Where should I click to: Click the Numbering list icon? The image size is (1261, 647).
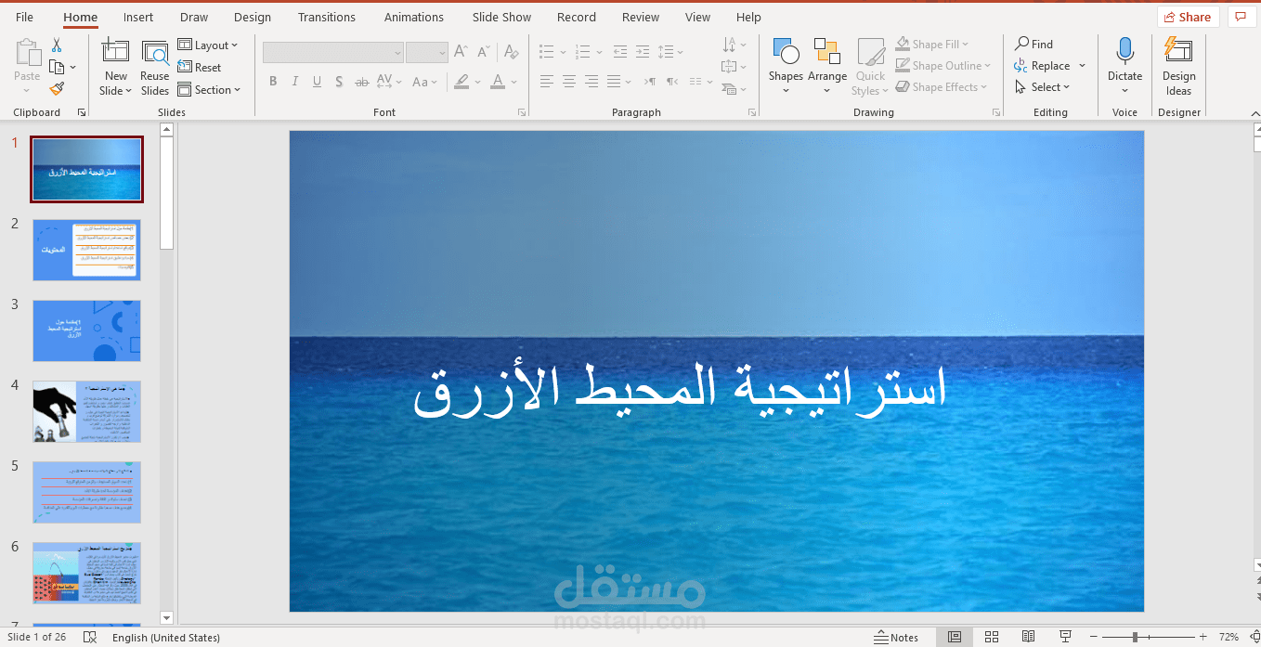coord(582,52)
